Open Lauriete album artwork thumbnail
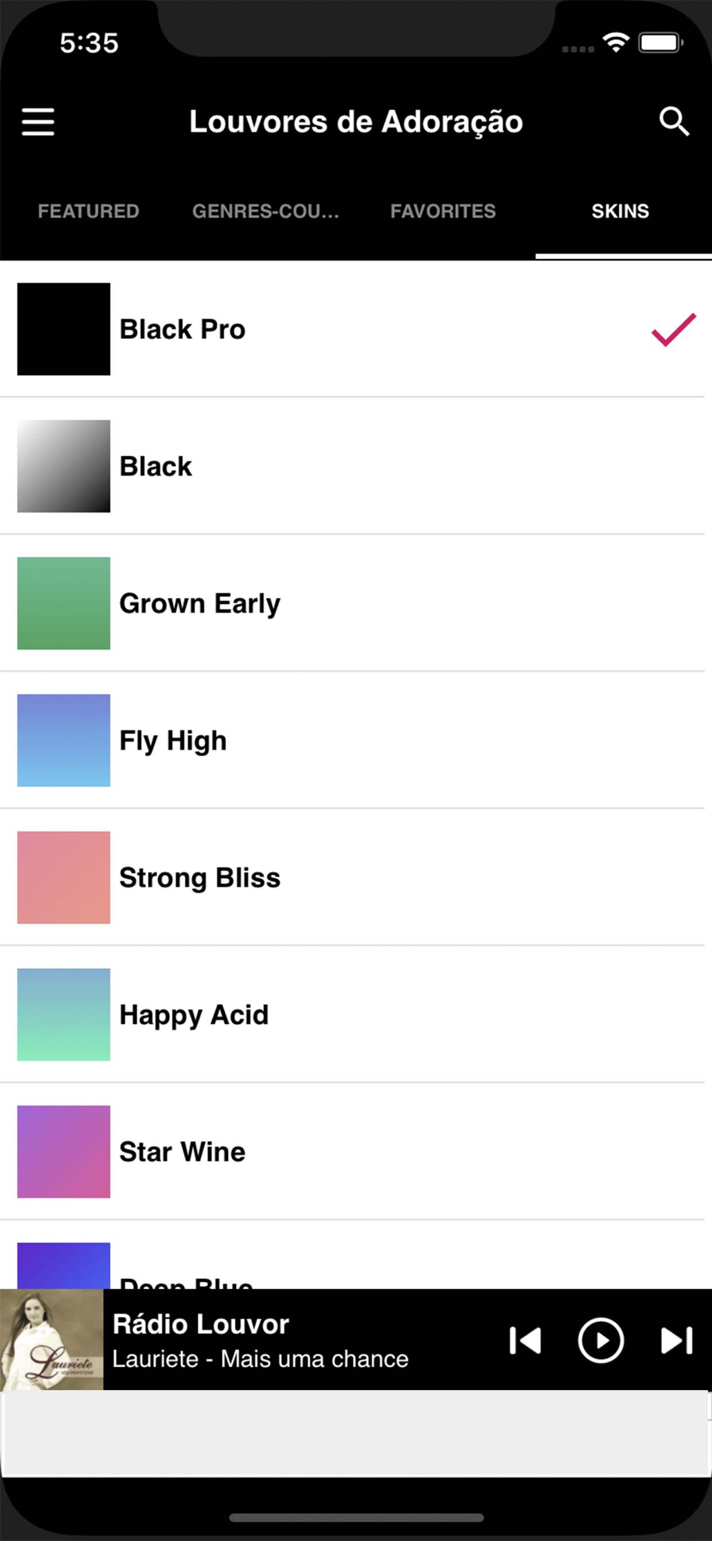Image resolution: width=712 pixels, height=1541 pixels. click(52, 1340)
